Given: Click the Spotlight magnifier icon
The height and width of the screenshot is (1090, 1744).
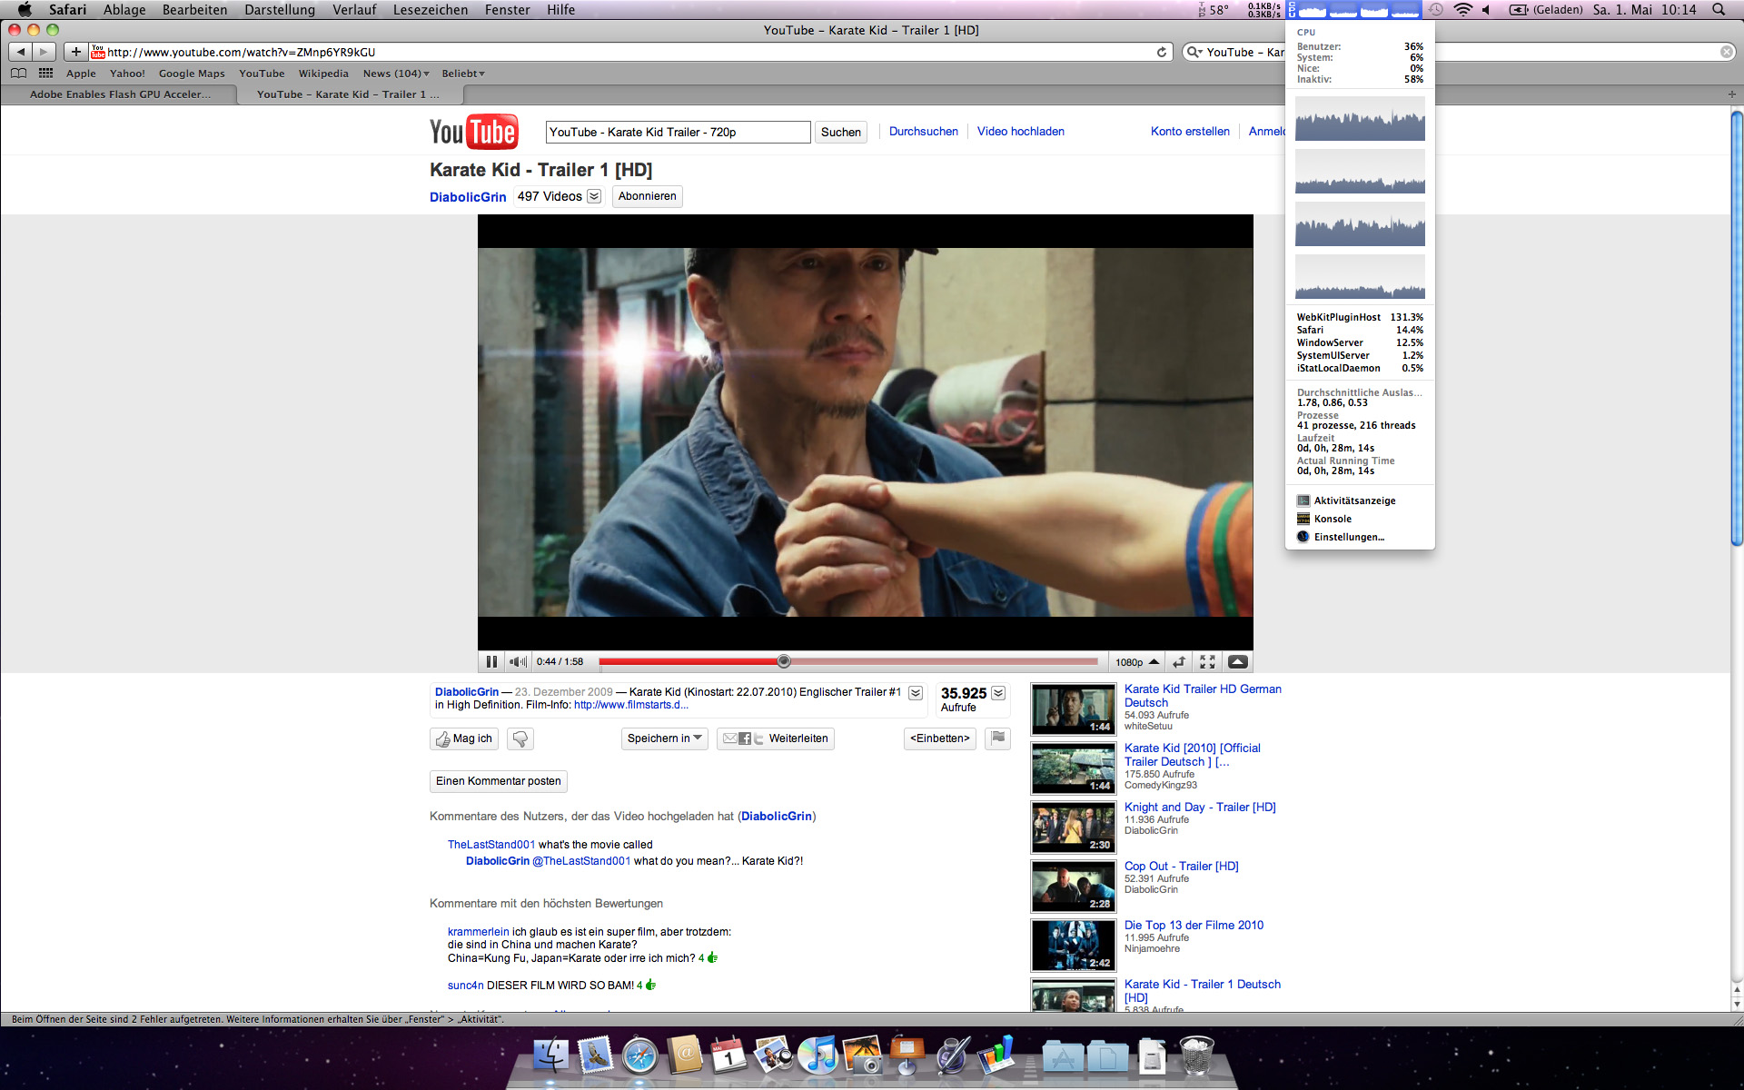Looking at the screenshot, I should pos(1719,10).
